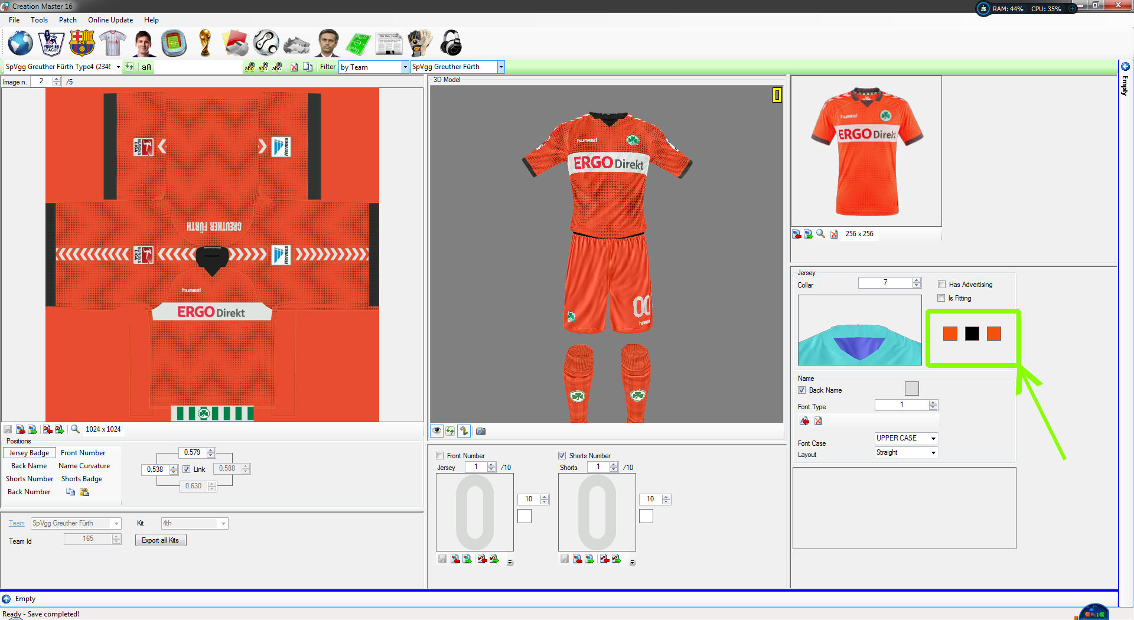Open the newspaper editor icon

tap(389, 44)
